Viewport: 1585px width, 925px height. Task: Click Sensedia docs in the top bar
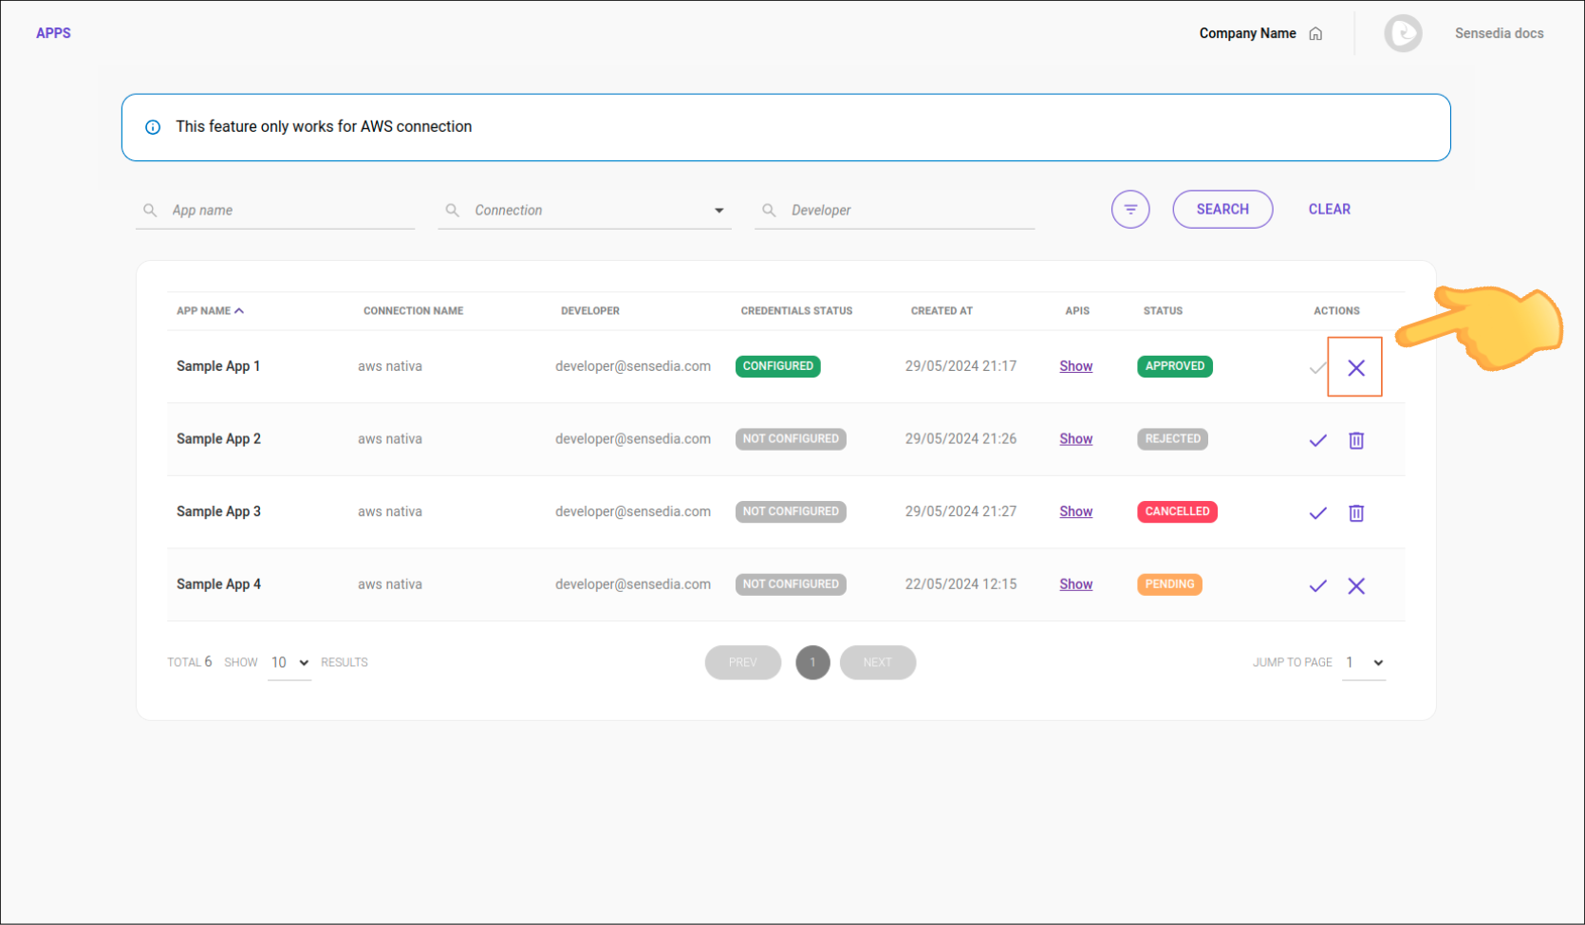[1499, 33]
